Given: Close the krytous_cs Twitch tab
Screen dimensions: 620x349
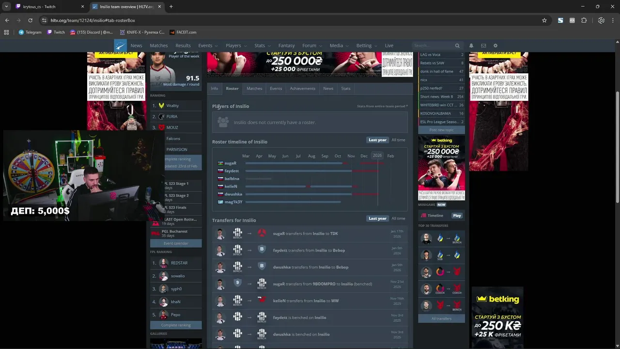Looking at the screenshot, I should pos(83,7).
